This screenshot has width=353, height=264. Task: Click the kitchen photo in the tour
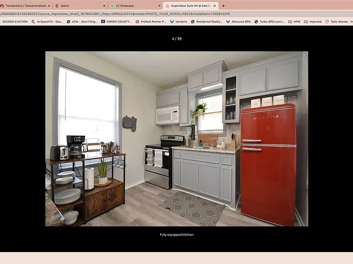(176, 139)
